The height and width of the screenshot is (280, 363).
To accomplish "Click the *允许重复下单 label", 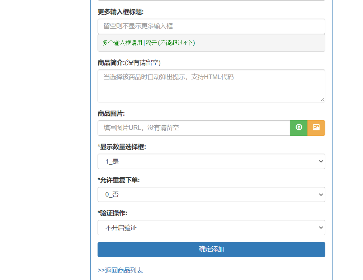I will tap(119, 180).
